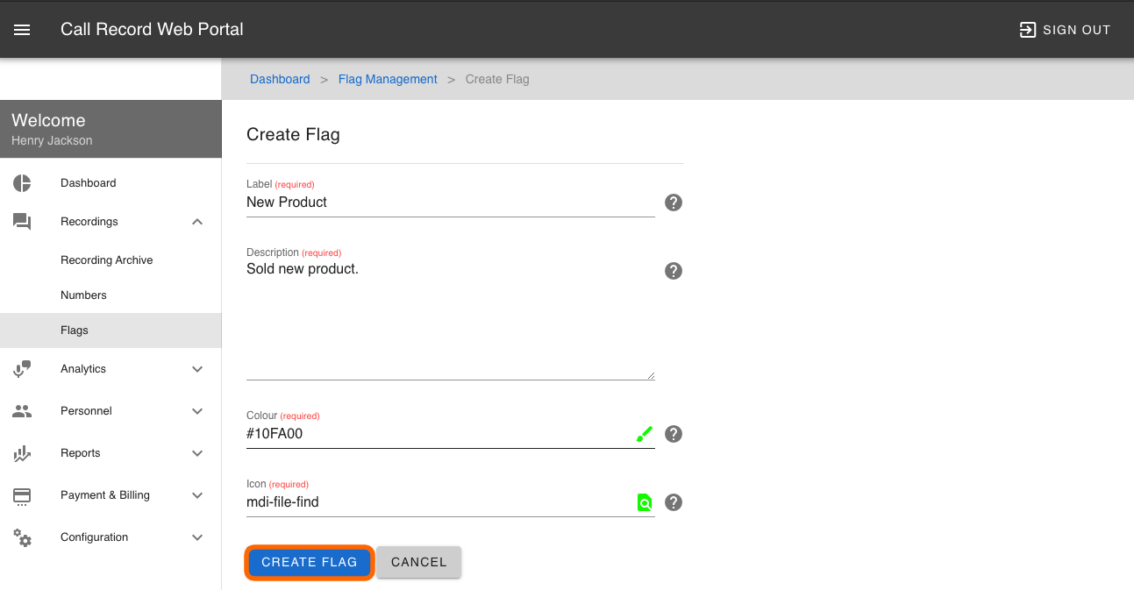Click the Payment & Billing card icon
Image resolution: width=1134 pixels, height=590 pixels.
coord(22,495)
